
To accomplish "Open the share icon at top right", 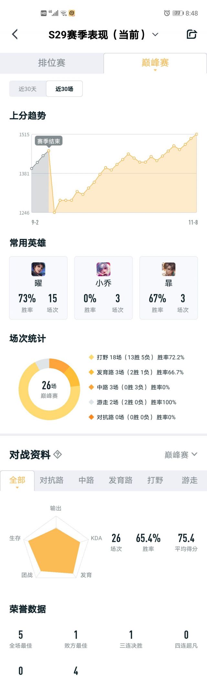I will [191, 34].
